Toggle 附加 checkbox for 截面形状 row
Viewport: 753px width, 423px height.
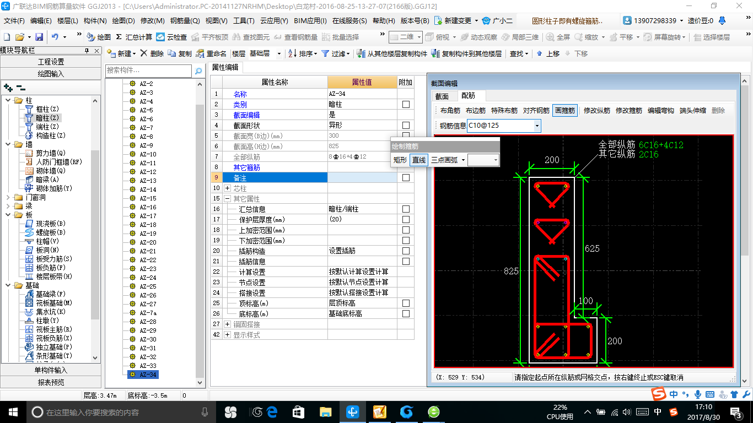[406, 125]
